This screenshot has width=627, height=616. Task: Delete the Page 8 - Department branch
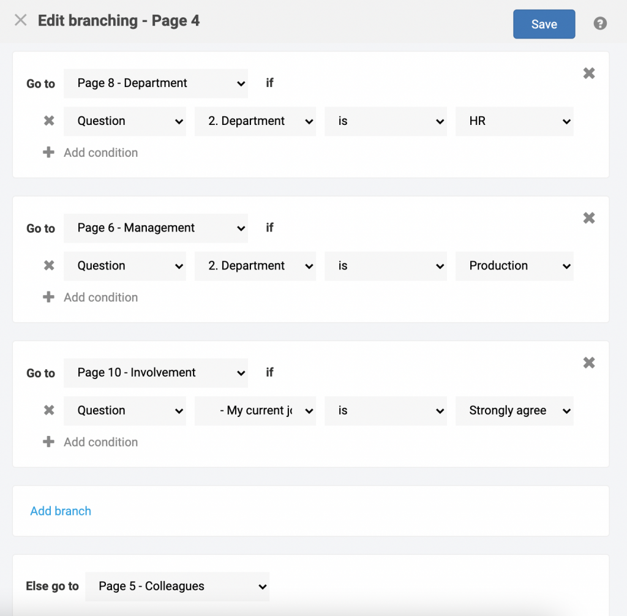[588, 73]
